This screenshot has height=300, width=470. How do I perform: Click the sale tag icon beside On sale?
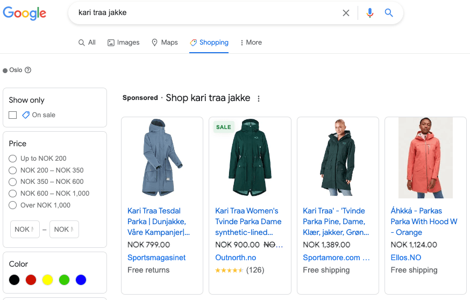point(26,115)
